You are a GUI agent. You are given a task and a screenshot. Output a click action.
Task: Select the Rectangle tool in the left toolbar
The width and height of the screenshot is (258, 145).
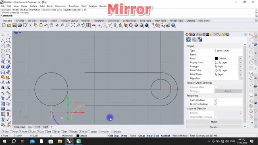pyautogui.click(x=8, y=51)
